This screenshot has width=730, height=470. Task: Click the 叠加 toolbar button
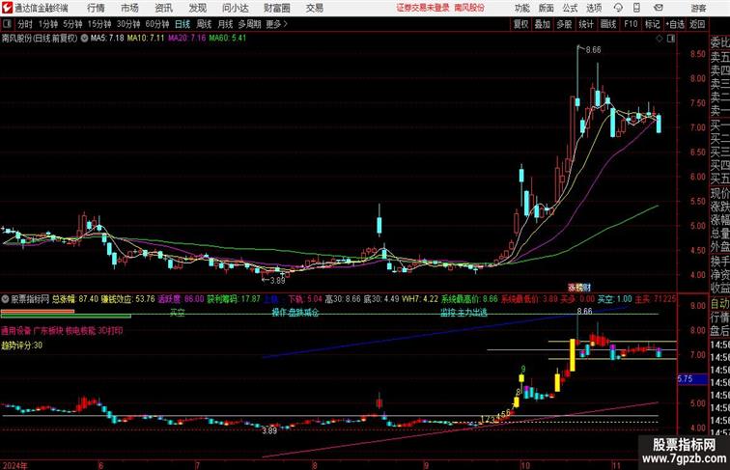click(543, 24)
